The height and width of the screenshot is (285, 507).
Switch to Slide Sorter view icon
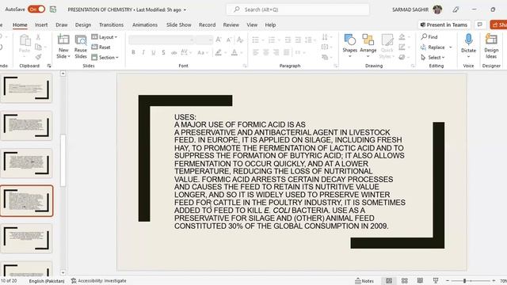(404, 281)
